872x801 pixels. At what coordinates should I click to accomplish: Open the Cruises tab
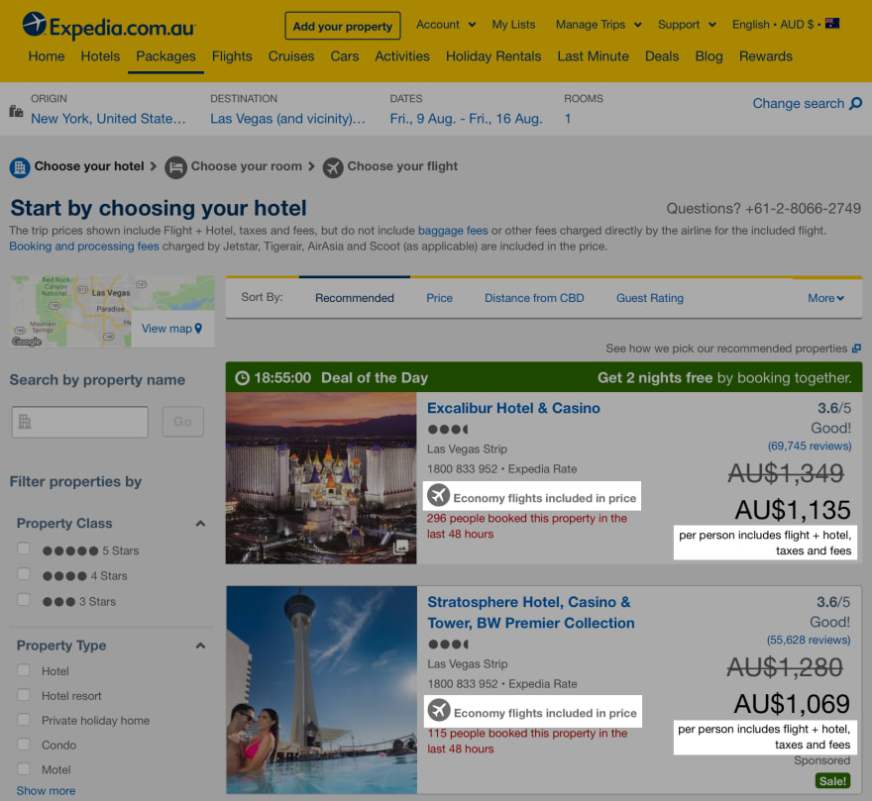[291, 56]
